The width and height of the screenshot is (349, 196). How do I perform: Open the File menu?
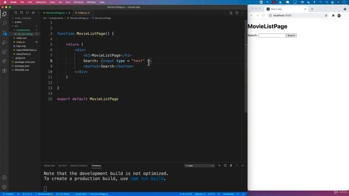(x=22, y=2)
